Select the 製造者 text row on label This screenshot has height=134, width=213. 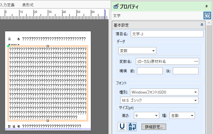pyautogui.click(x=44, y=126)
